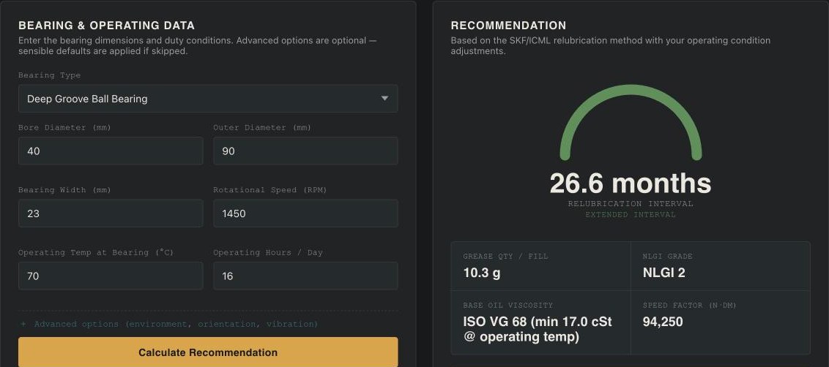This screenshot has height=367, width=829.
Task: Click the Operating Temp field showing 70
Action: pyautogui.click(x=111, y=276)
